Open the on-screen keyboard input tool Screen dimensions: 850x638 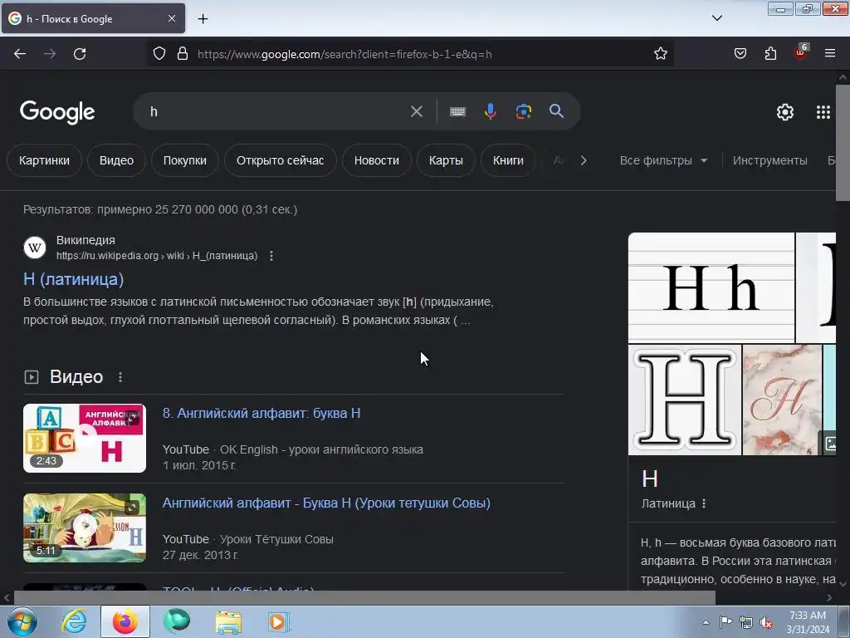point(457,111)
